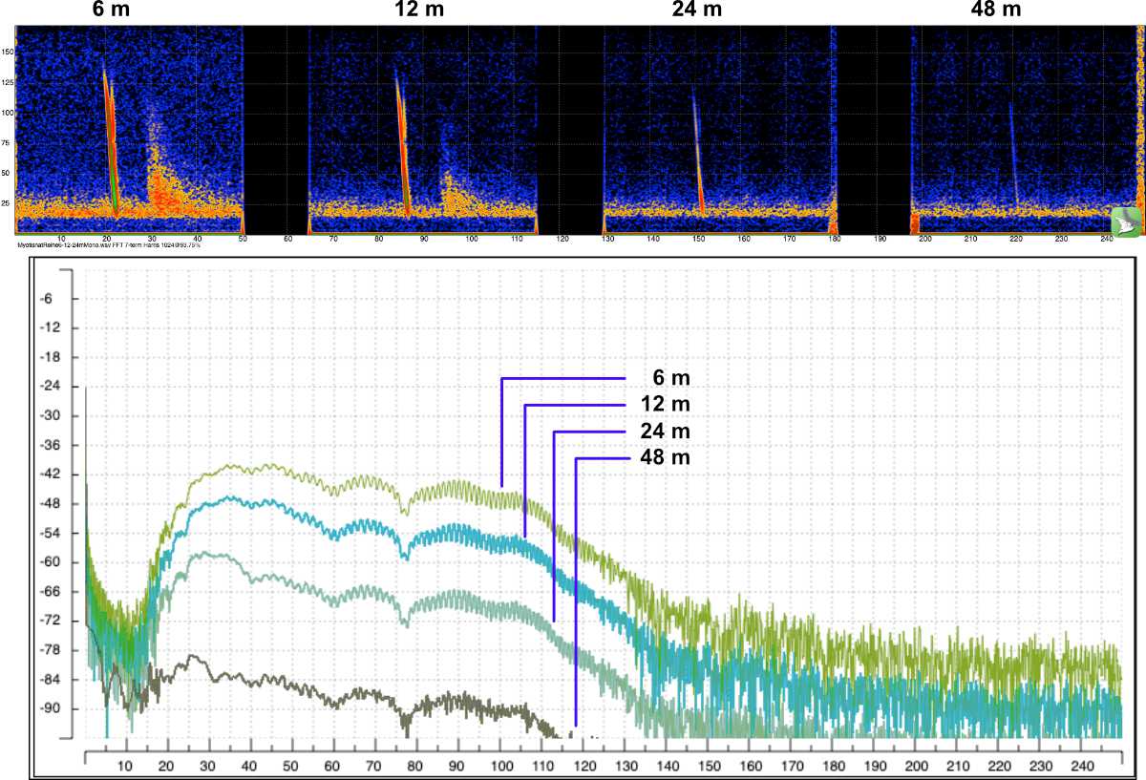Click the 200 tick on the spectrum frequency axis

[917, 767]
